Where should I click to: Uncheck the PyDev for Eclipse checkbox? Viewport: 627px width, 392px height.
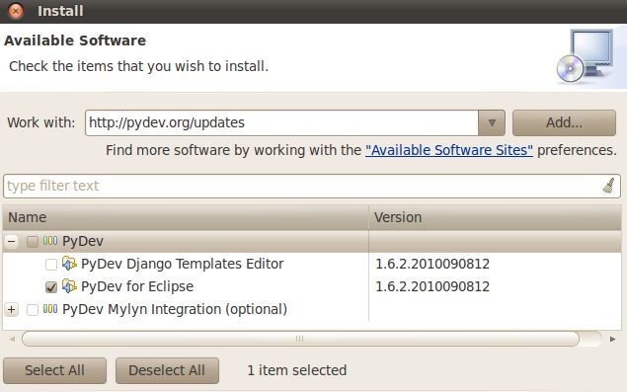51,287
